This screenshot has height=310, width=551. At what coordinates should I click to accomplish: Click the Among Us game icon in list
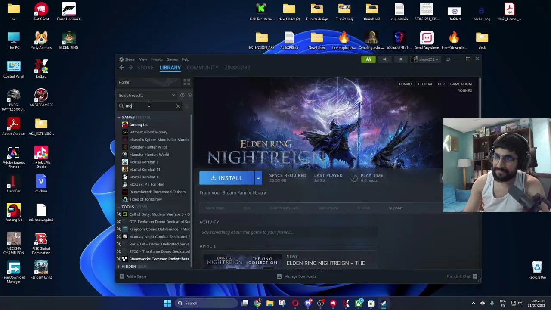125,125
